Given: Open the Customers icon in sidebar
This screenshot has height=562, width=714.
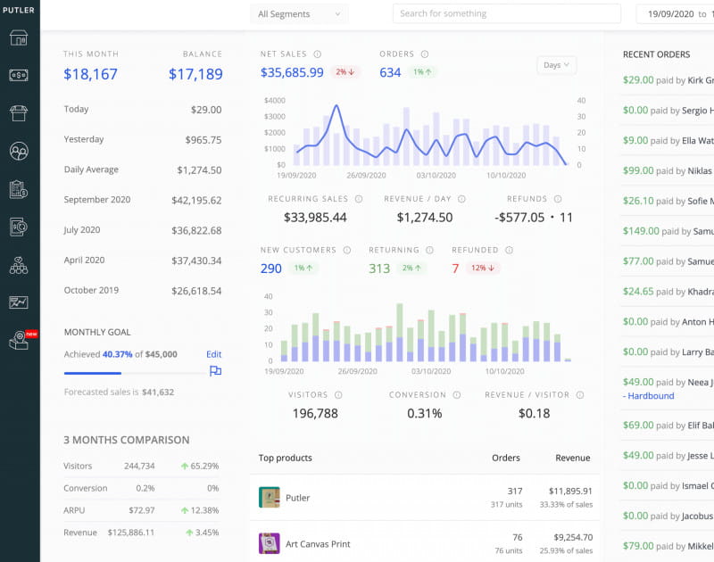Looking at the screenshot, I should [19, 151].
